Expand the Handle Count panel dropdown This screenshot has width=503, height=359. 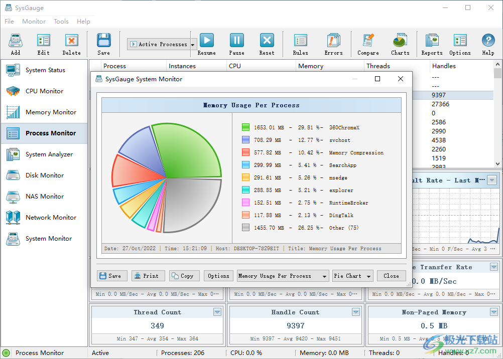(355, 312)
